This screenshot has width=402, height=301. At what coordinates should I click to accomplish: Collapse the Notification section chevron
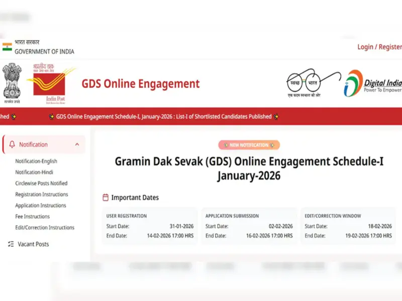pyautogui.click(x=77, y=144)
